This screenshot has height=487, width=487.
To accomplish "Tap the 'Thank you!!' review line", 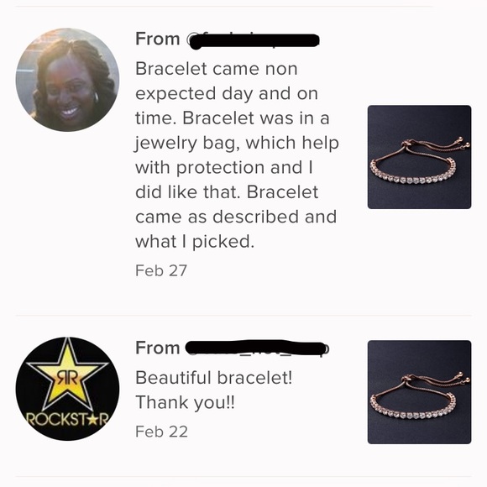I will coord(185,402).
